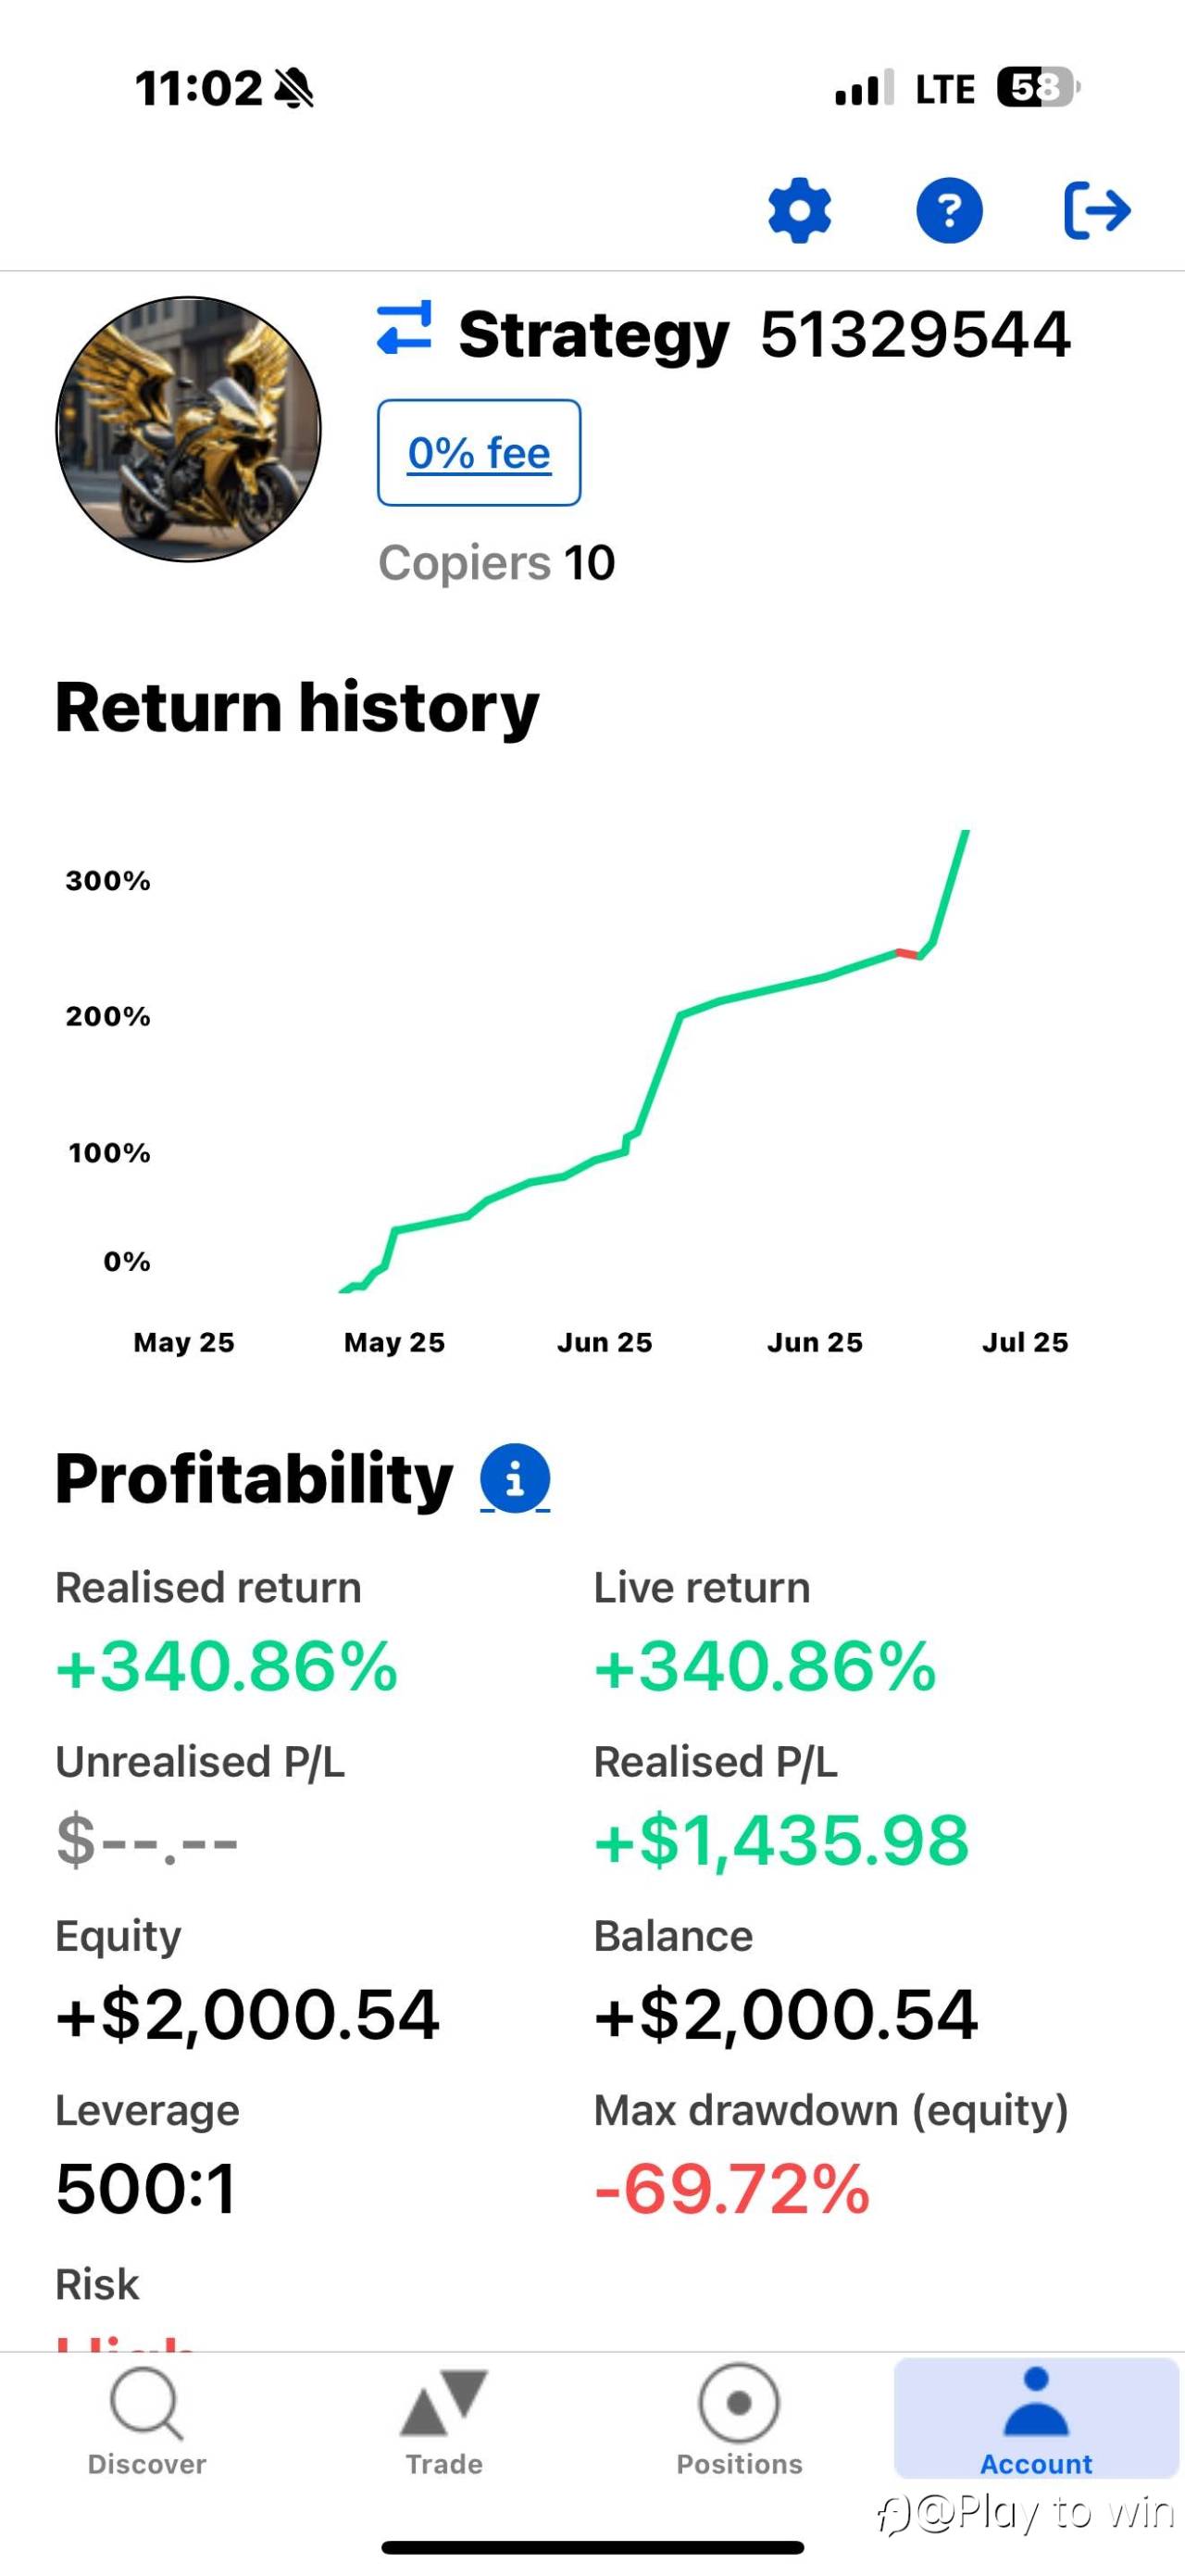The height and width of the screenshot is (2576, 1185).
Task: Open settings via the gear icon
Action: click(799, 210)
